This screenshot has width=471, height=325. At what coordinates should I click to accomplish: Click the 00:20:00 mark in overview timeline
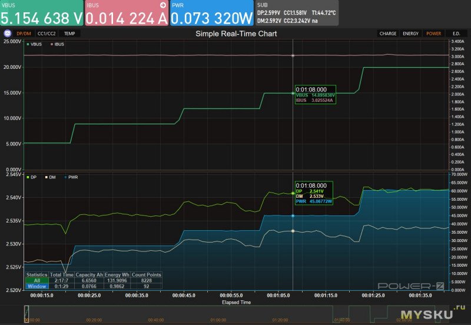tap(94, 320)
